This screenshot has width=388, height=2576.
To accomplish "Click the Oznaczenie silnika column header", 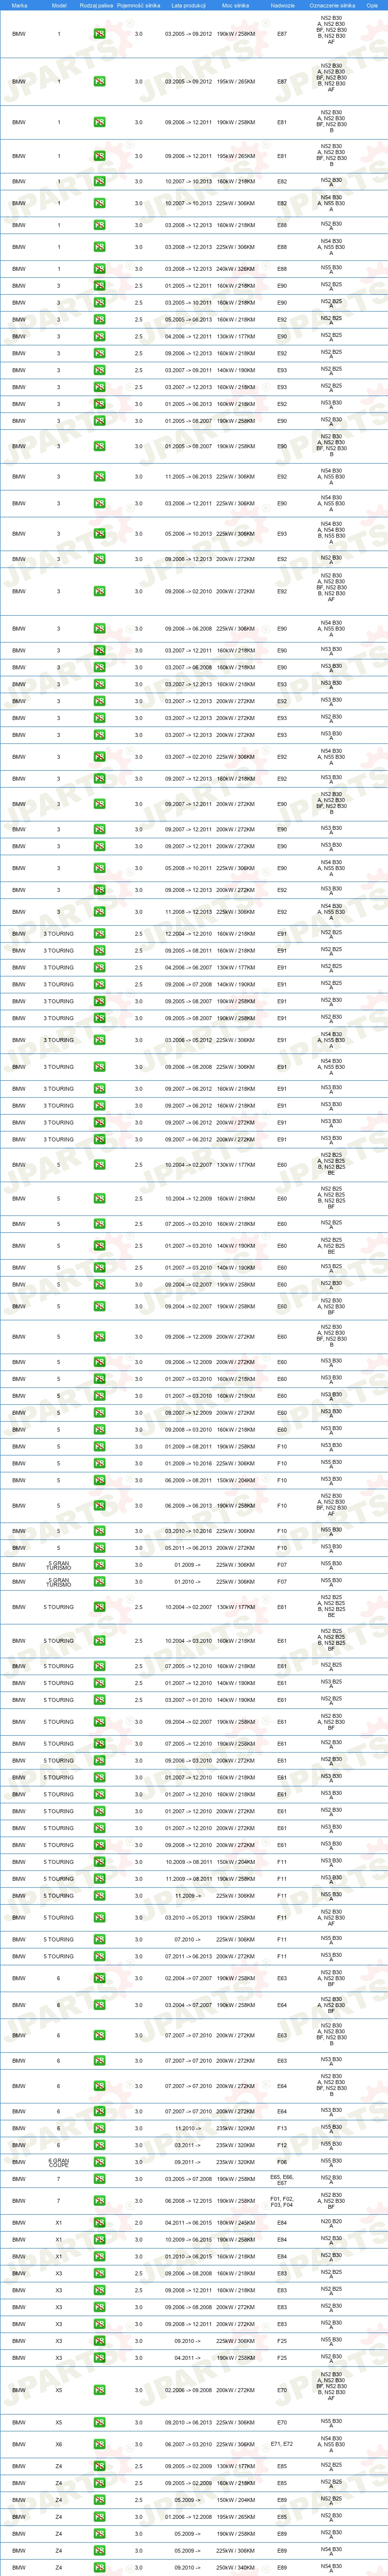I will (x=332, y=5).
